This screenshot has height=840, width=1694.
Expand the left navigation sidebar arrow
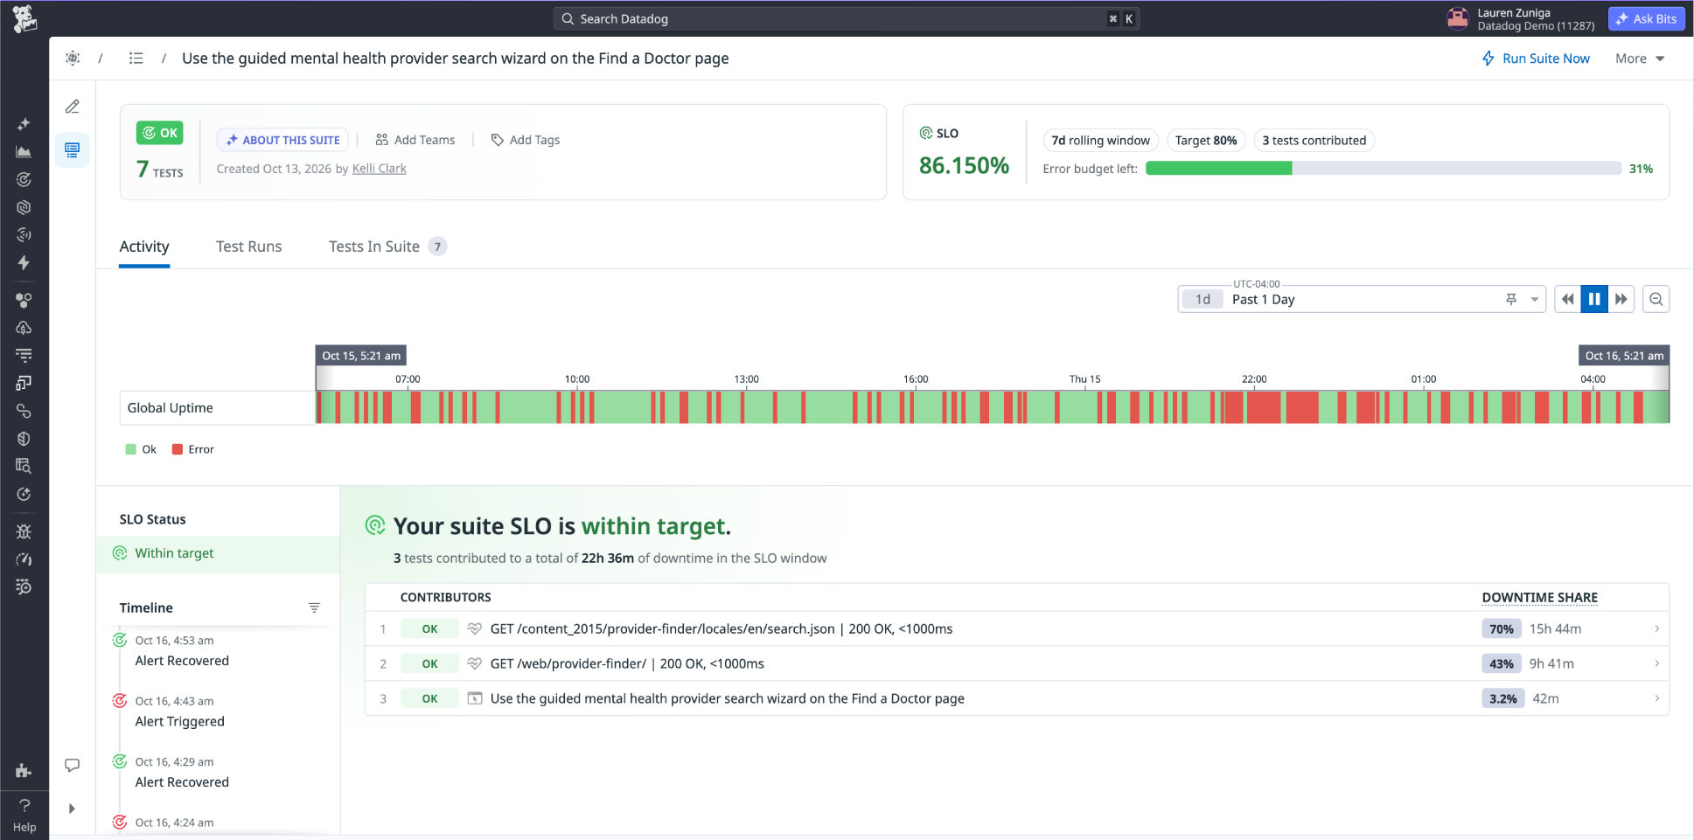tap(72, 809)
